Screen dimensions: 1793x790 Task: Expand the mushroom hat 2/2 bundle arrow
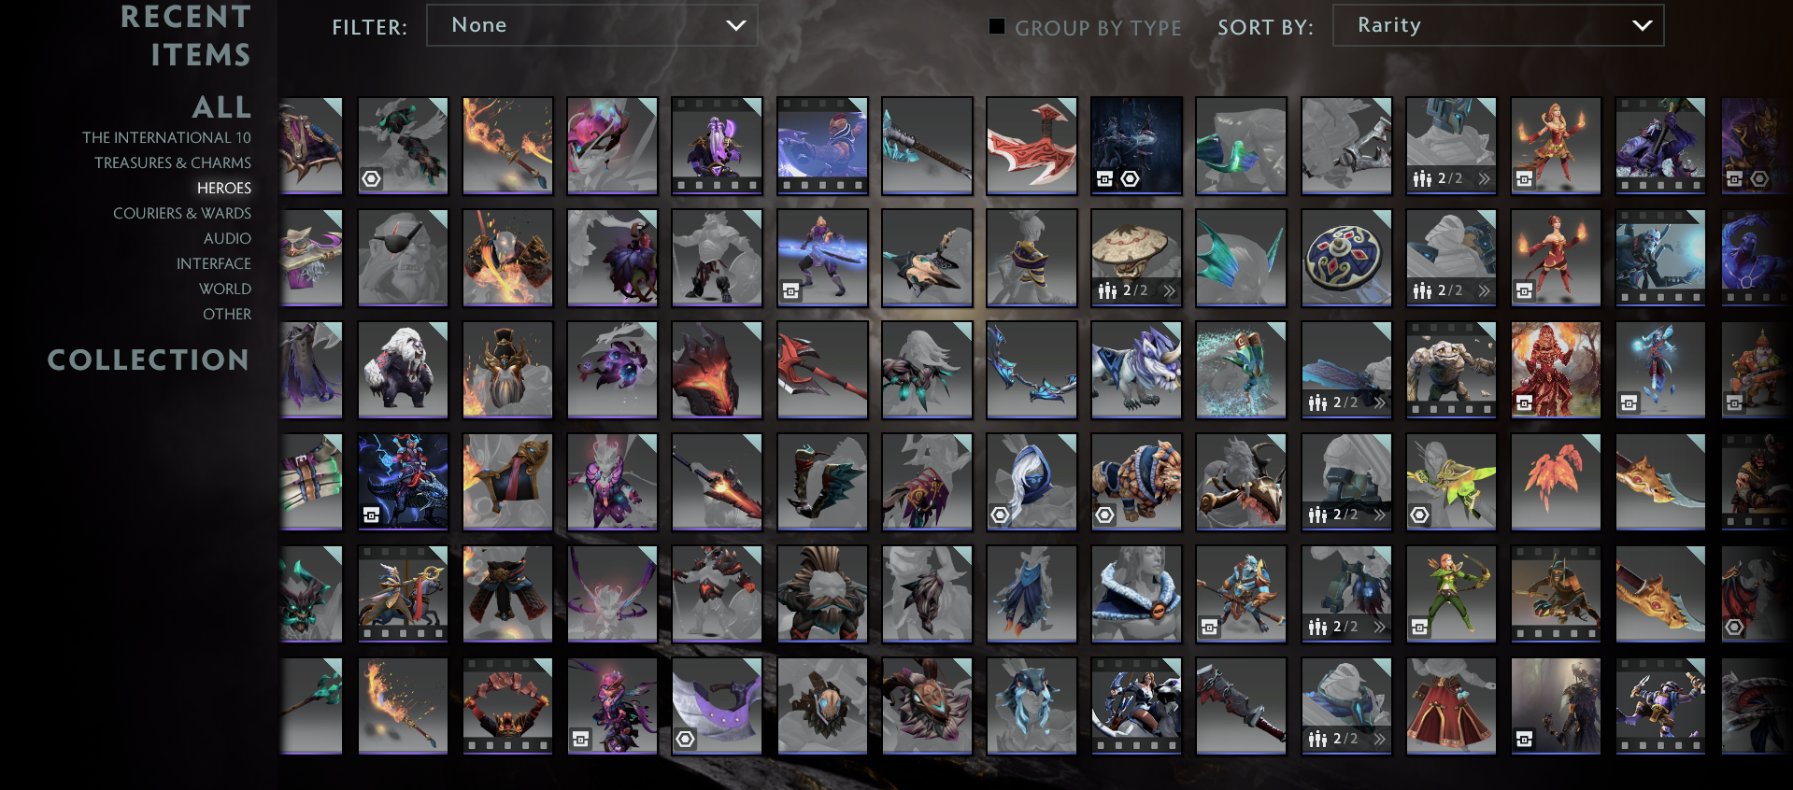tap(1169, 290)
